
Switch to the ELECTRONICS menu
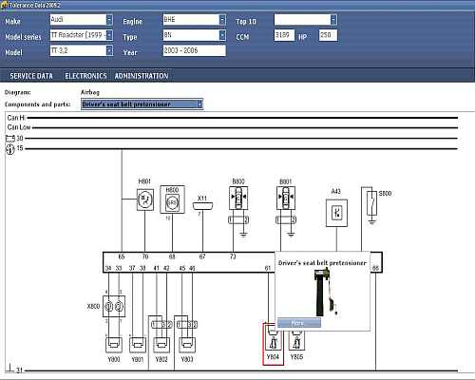click(x=85, y=76)
